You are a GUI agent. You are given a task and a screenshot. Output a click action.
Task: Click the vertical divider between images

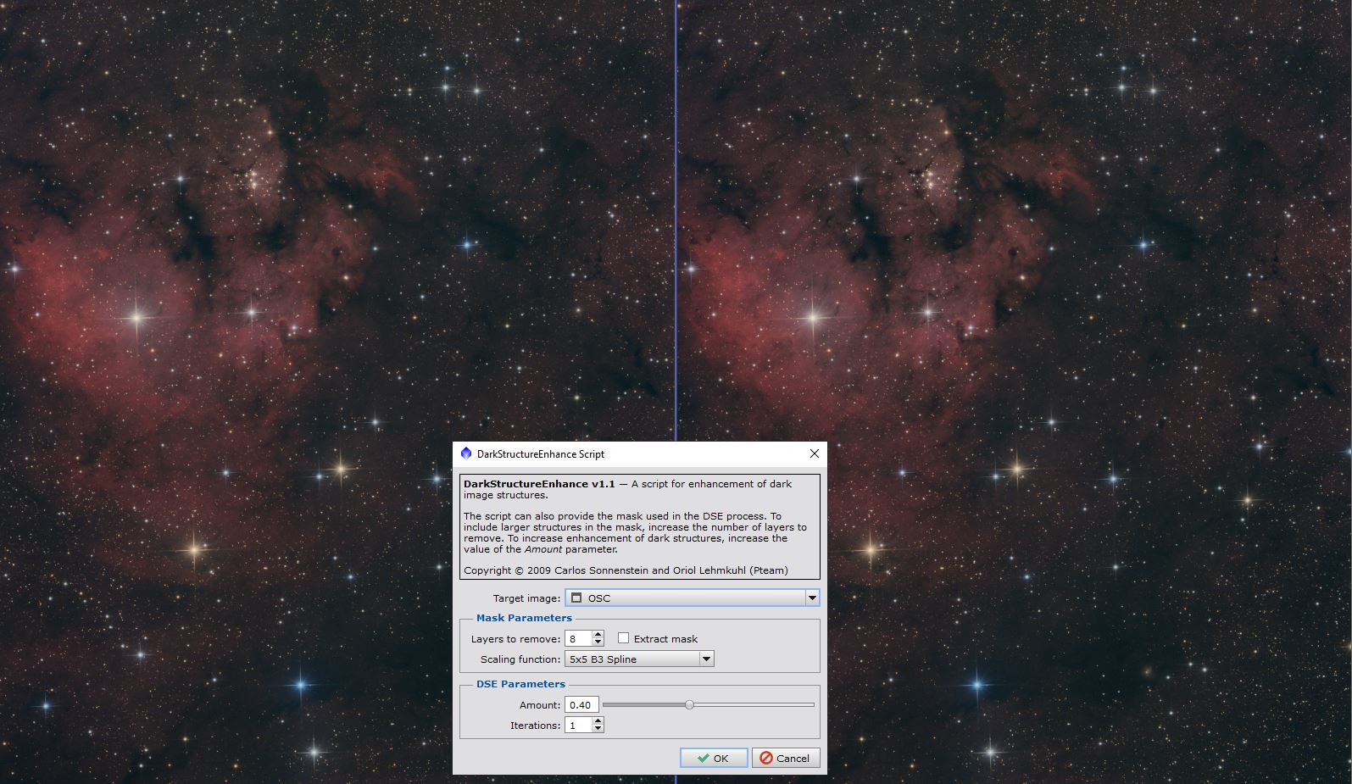click(676, 220)
